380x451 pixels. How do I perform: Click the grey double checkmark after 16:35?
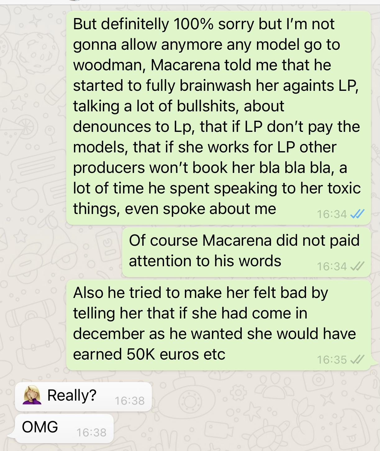coord(357,360)
